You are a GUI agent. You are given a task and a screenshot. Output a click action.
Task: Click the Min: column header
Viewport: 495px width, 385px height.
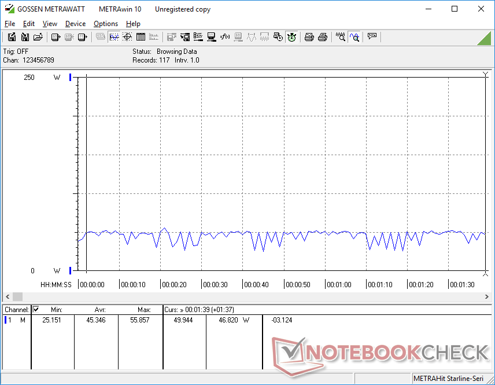point(57,310)
